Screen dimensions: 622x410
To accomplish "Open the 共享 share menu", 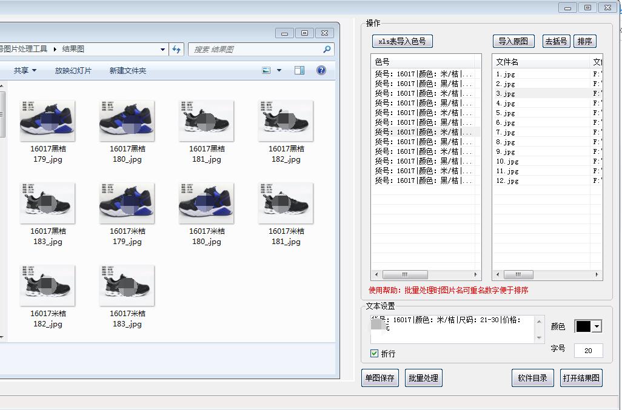I will [25, 70].
